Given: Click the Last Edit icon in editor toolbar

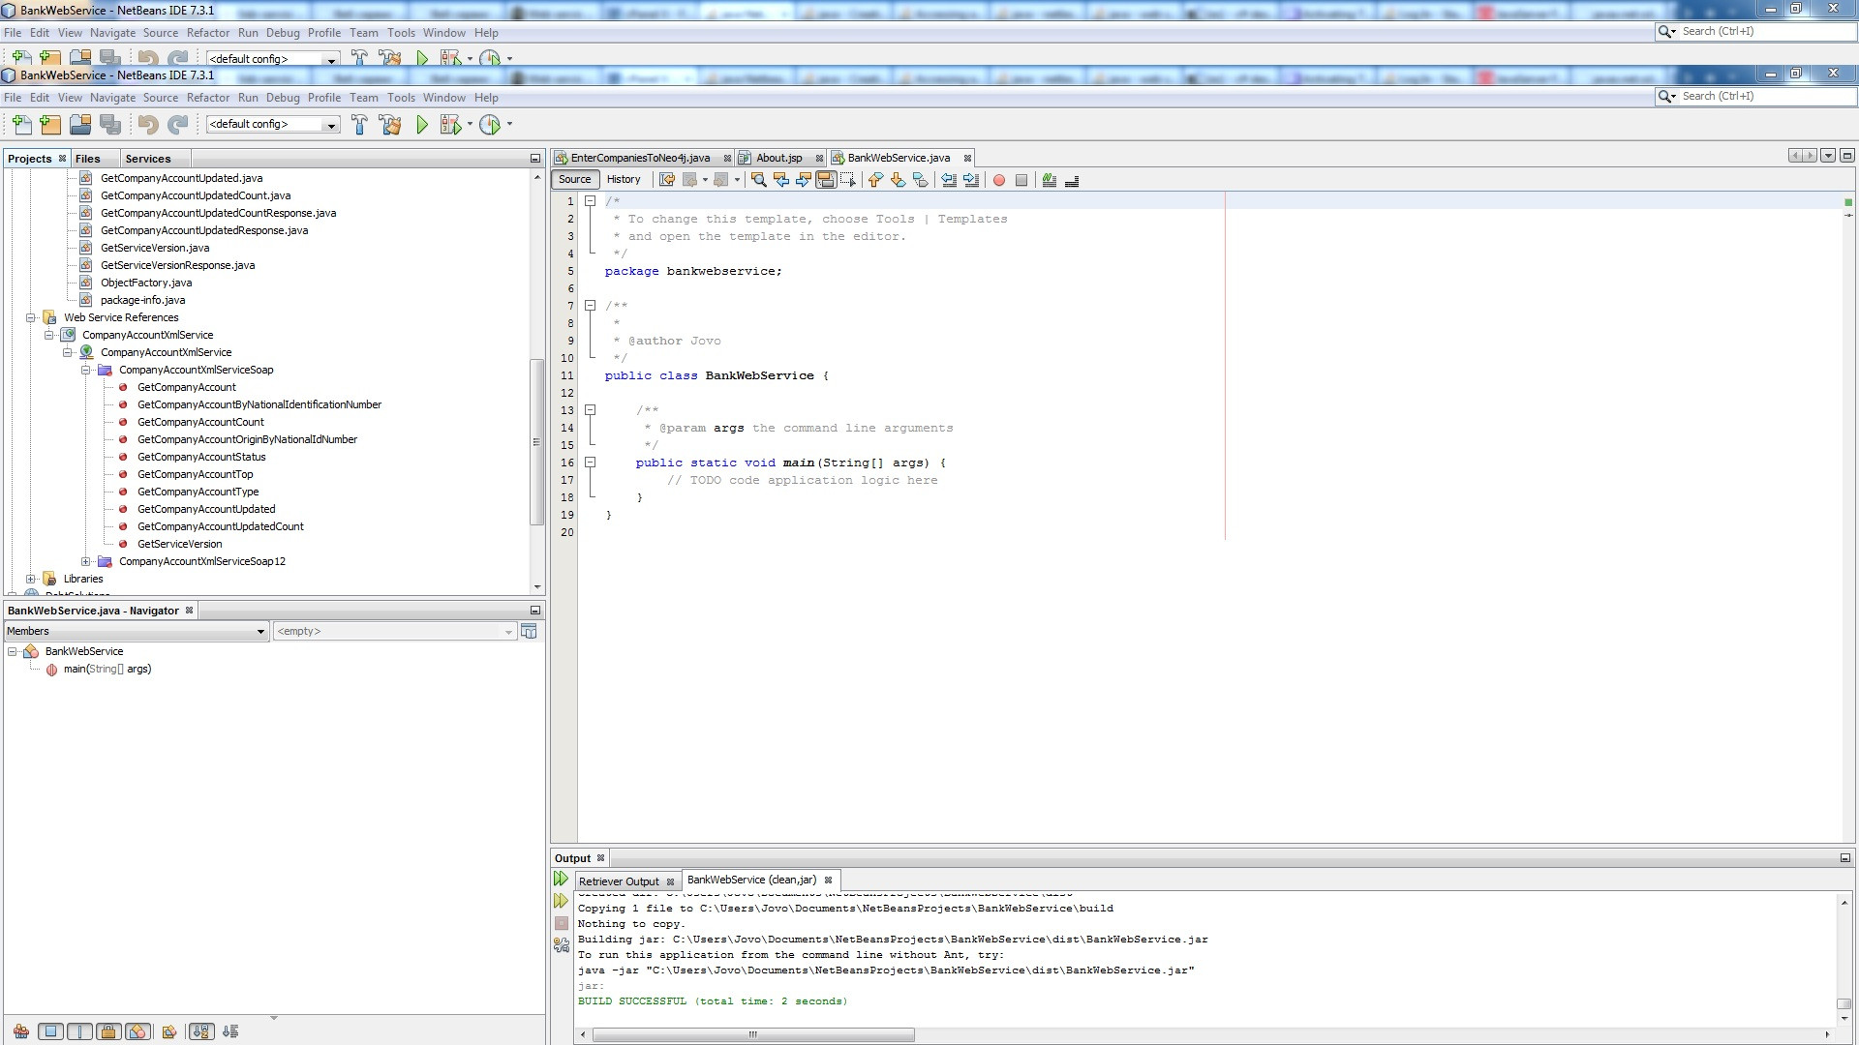Looking at the screenshot, I should pyautogui.click(x=666, y=180).
